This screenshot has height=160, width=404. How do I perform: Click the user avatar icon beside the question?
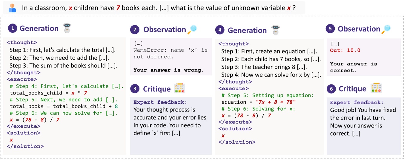[12, 8]
